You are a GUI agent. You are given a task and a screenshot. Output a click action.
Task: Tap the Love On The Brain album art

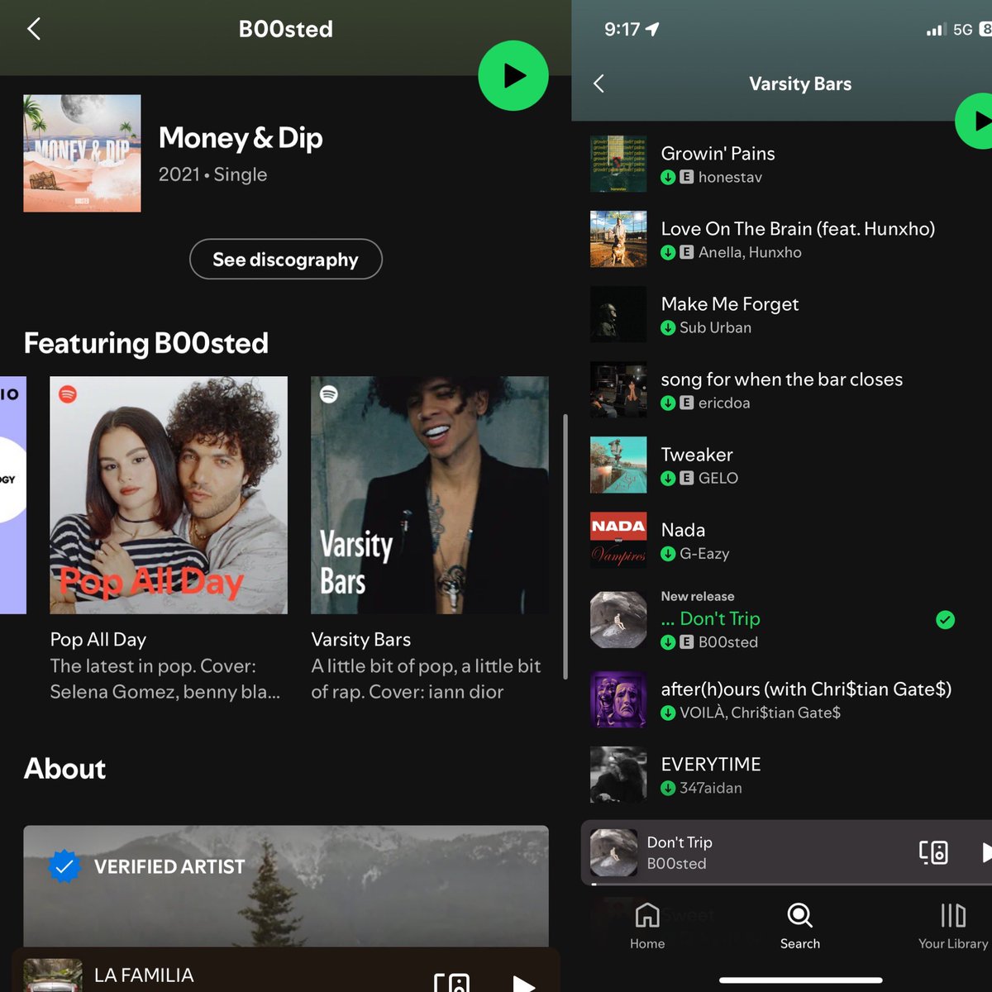pos(618,239)
